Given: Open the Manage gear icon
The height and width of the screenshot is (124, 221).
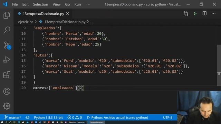Looking at the screenshot, I should click(7, 106).
